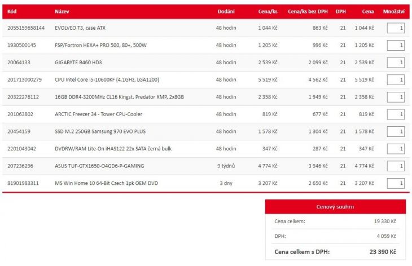Click the 2 650 Kč price without VAT
The image size is (412, 266).
pos(318,183)
